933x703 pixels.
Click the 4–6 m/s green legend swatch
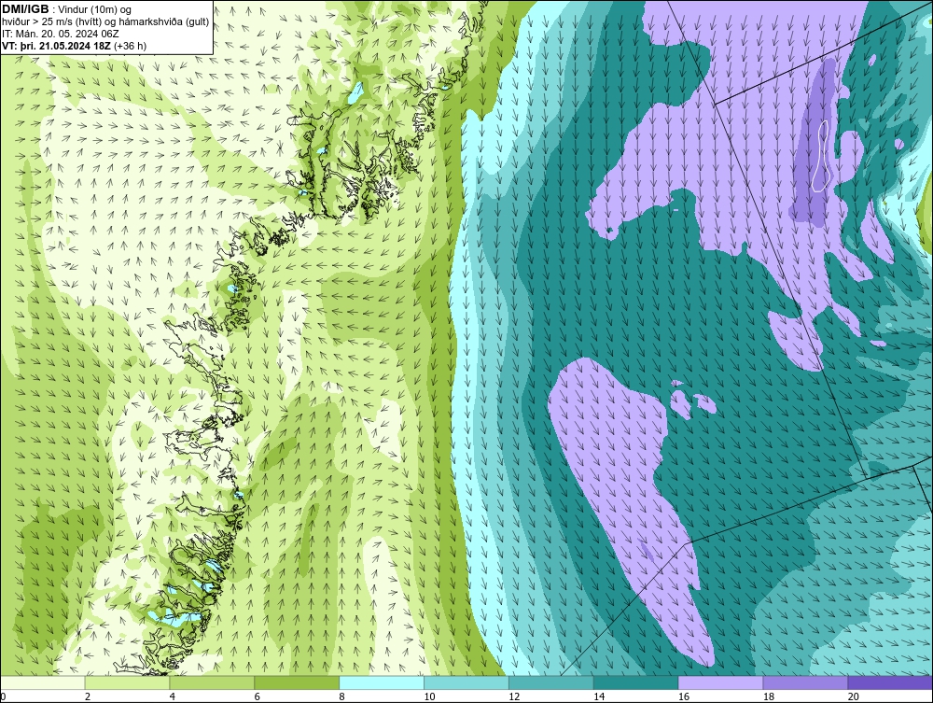[212, 682]
